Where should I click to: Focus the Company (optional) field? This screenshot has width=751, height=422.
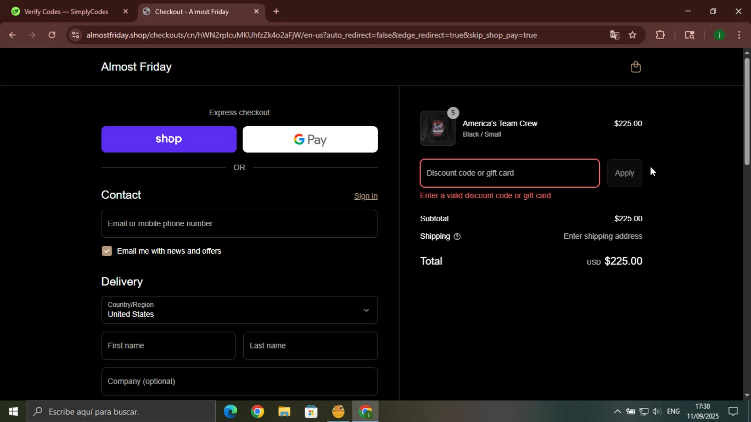pos(239,381)
